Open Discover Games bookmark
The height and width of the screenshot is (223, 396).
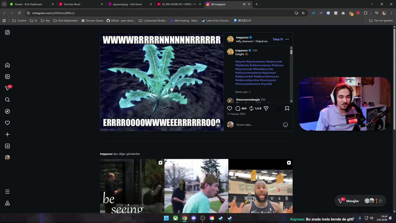click(x=92, y=21)
